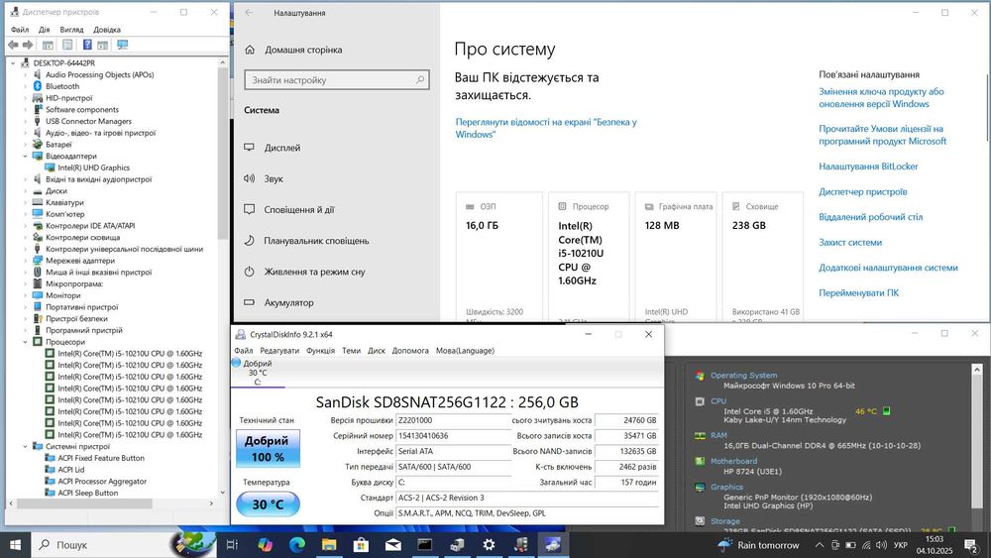Collapse the Процесори node

pos(26,342)
